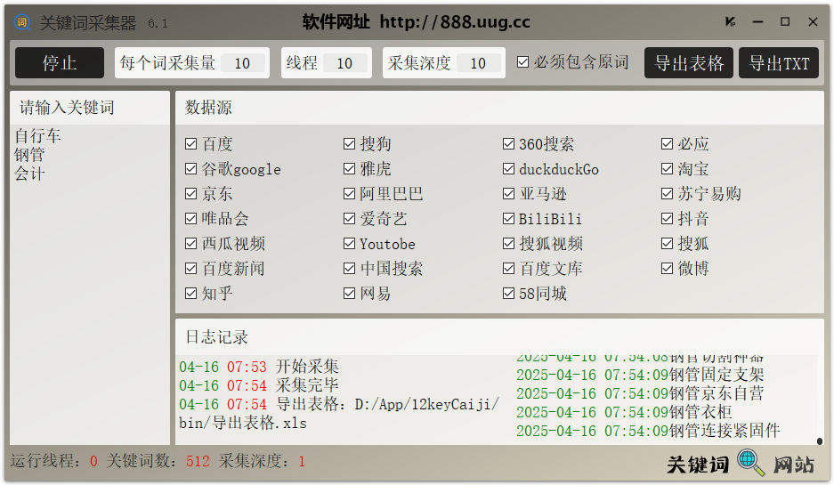Toggle the 360搜索 checkbox

pos(508,143)
